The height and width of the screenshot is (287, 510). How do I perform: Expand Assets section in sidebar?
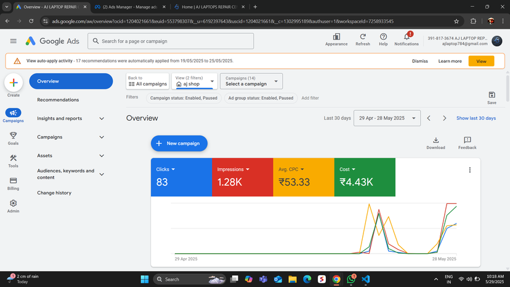tap(71, 156)
